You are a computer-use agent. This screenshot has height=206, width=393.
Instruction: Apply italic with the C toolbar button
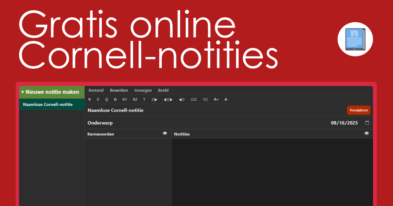98,99
